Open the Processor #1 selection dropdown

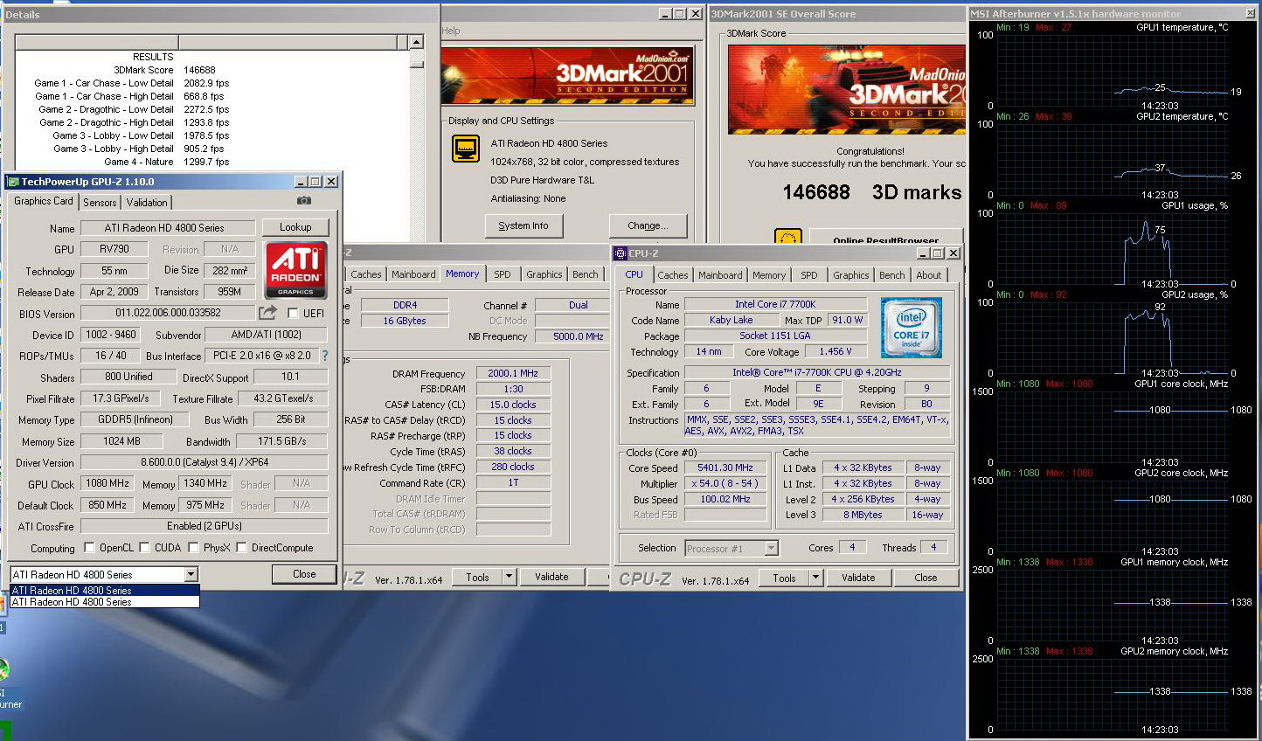point(771,548)
